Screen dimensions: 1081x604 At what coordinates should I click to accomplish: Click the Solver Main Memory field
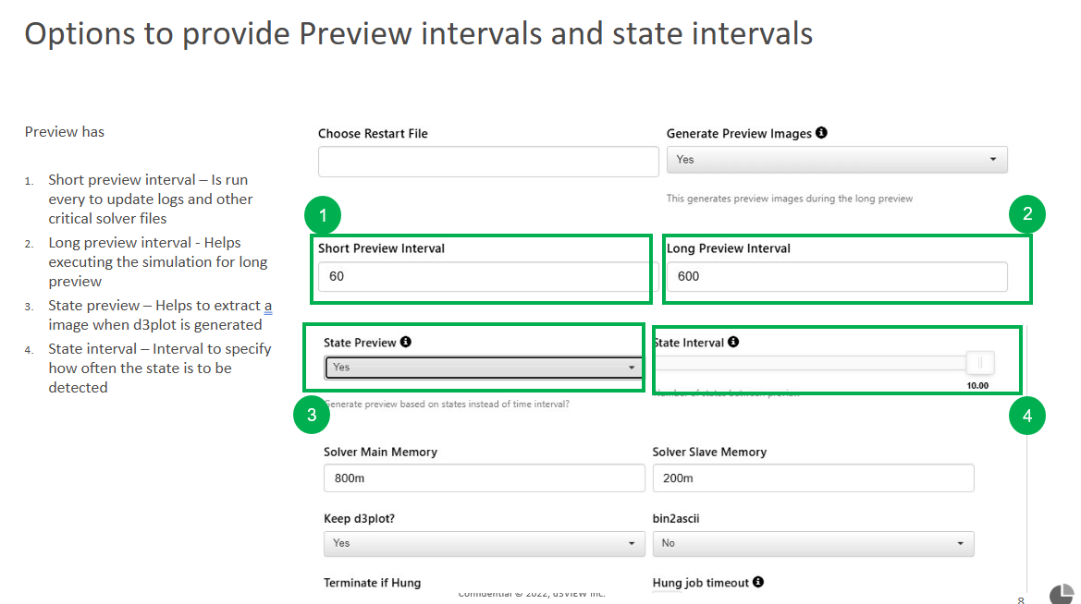(484, 478)
